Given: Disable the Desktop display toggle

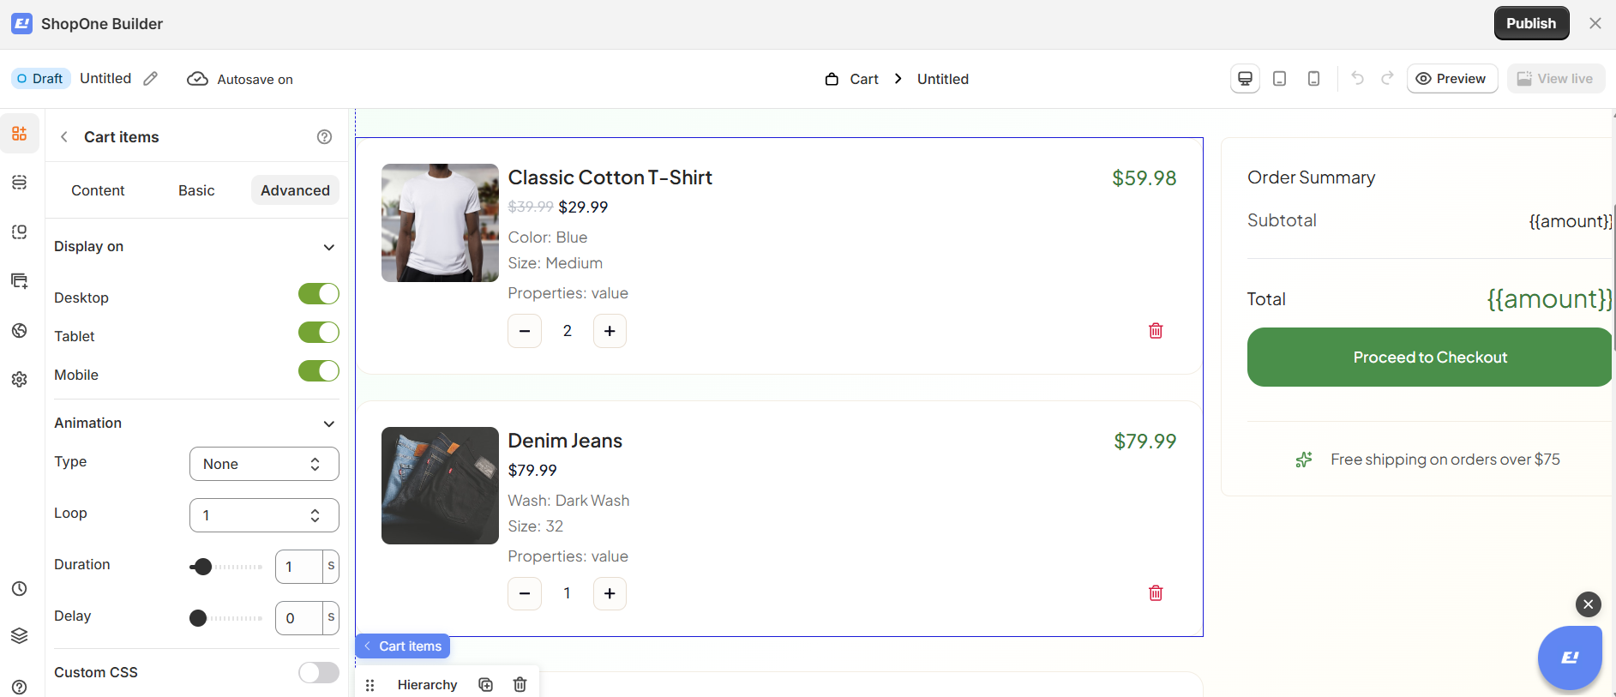Looking at the screenshot, I should 319,294.
